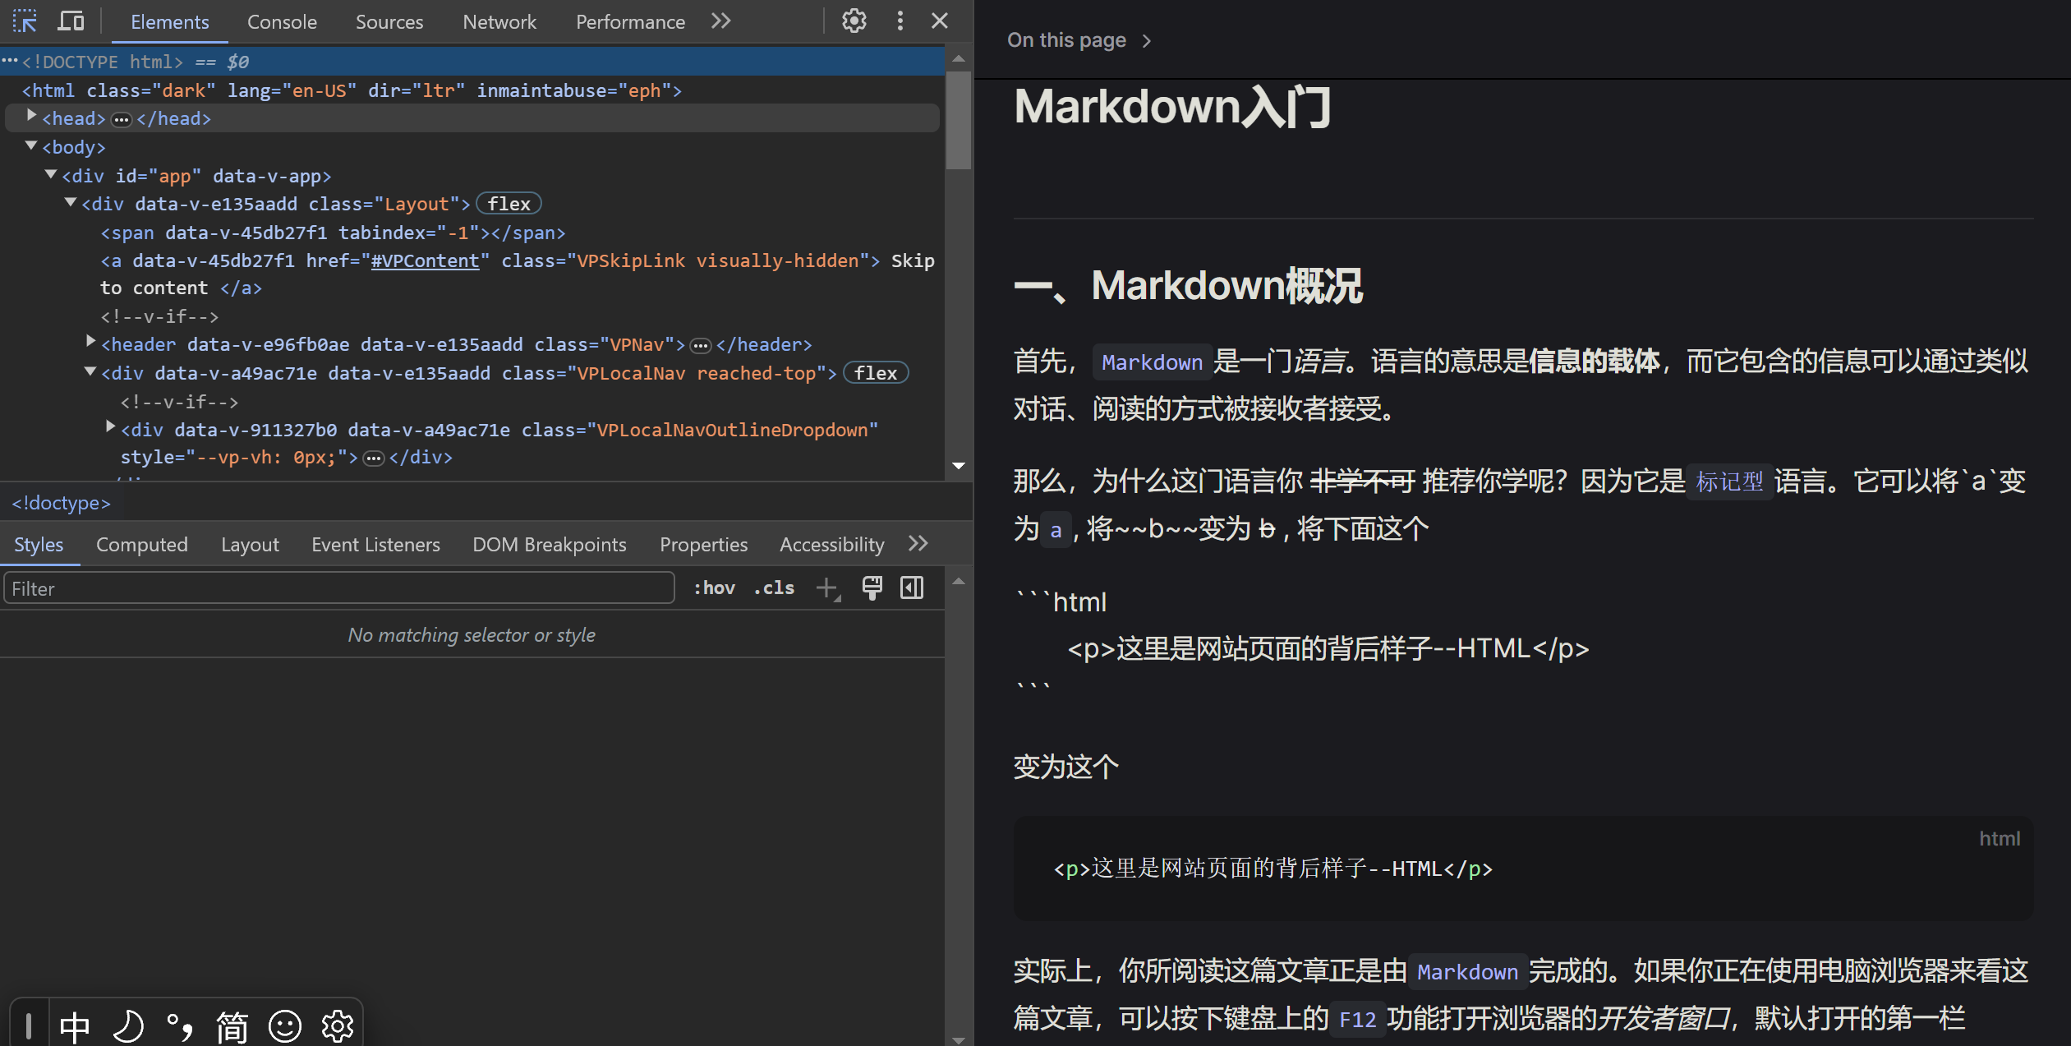The image size is (2071, 1046).
Task: Focus the styles Filter field
Action: [x=339, y=588]
